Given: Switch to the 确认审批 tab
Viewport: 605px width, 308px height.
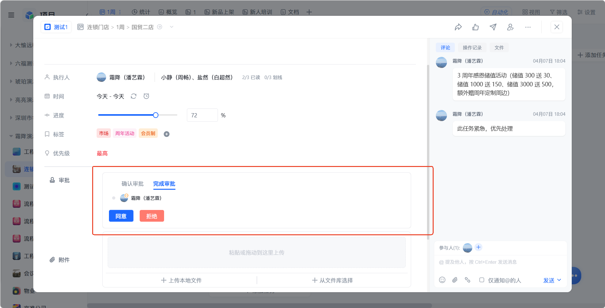Looking at the screenshot, I should tap(132, 184).
